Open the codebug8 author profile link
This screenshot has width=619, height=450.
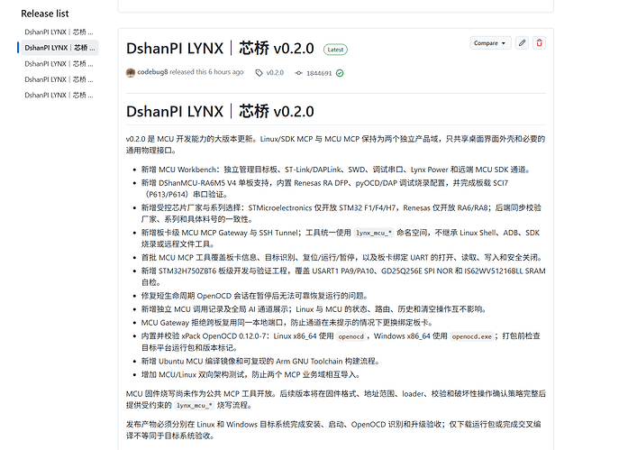coord(152,72)
